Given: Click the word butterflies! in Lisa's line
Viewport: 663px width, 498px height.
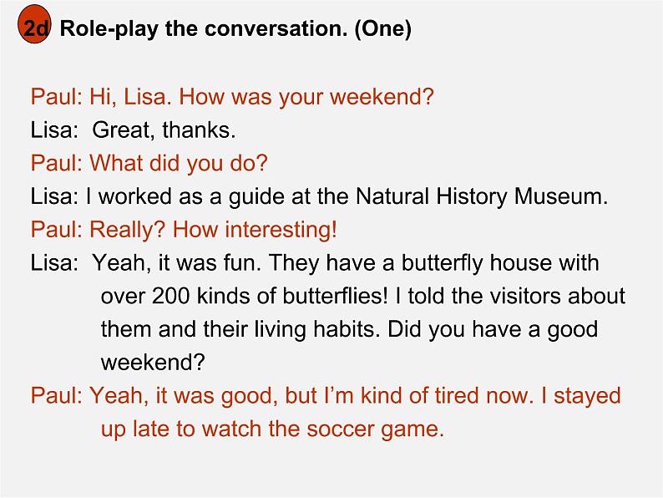Looking at the screenshot, I should [x=335, y=296].
